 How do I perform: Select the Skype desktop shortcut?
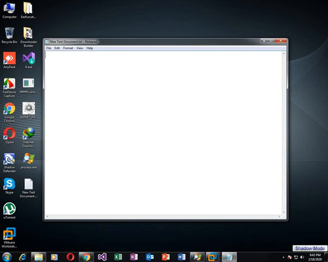click(9, 186)
